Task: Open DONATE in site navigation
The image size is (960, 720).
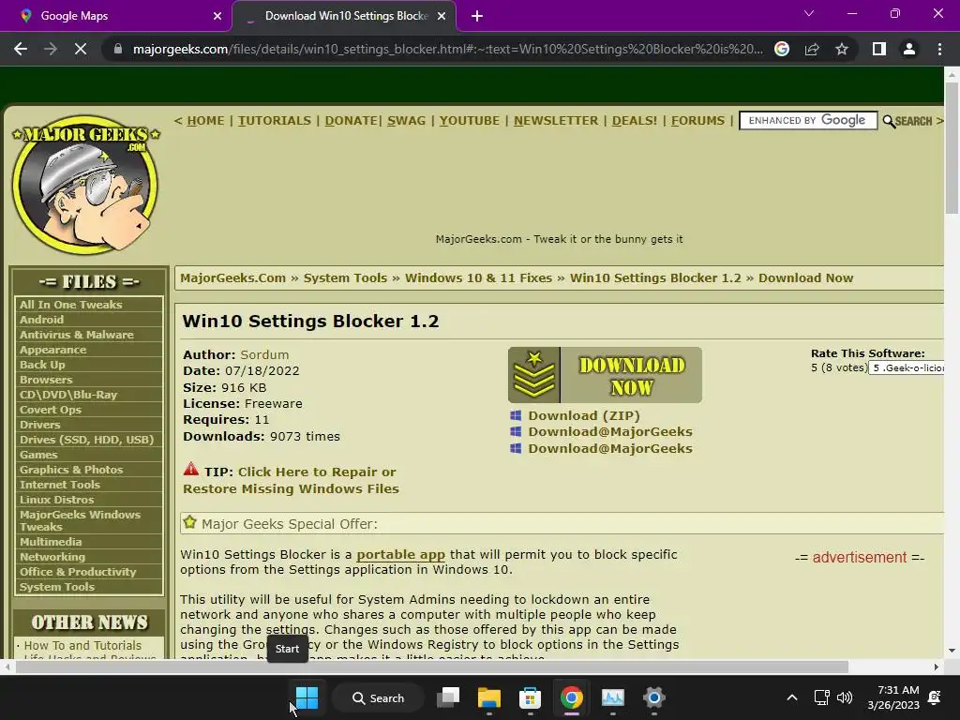Action: [351, 121]
